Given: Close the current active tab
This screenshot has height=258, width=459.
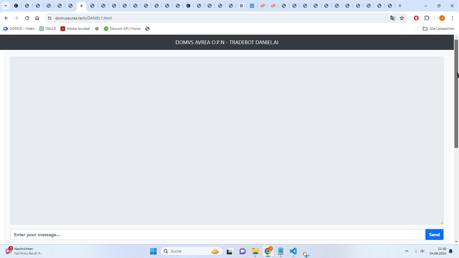Looking at the screenshot, I should coord(81,6).
